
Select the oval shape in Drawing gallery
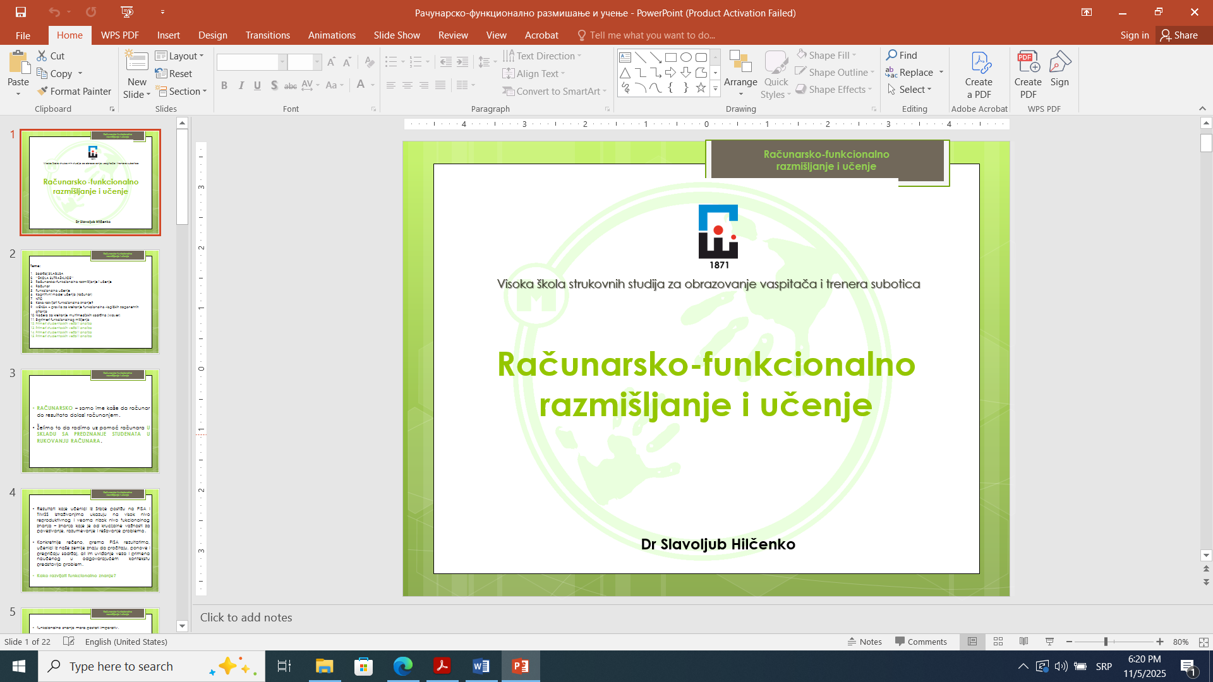[x=685, y=57]
